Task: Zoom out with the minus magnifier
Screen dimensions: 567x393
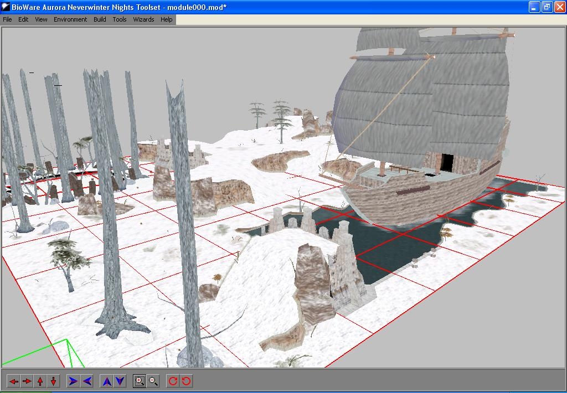Action: pyautogui.click(x=153, y=381)
